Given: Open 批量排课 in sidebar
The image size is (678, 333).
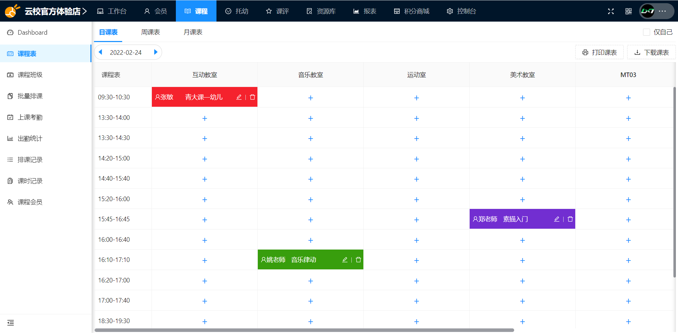Looking at the screenshot, I should tap(46, 96).
